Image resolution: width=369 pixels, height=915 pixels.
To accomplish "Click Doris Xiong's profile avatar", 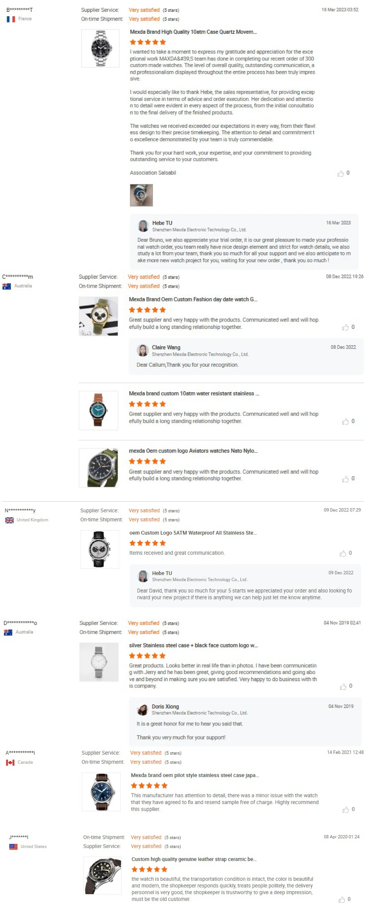I will tap(143, 710).
